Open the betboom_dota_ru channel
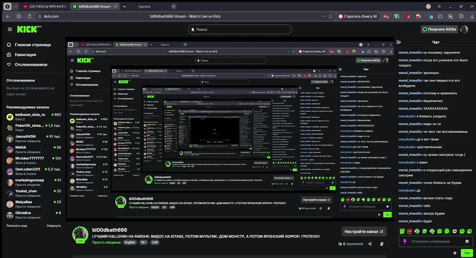Image resolution: width=476 pixels, height=258 pixels. (x=34, y=117)
